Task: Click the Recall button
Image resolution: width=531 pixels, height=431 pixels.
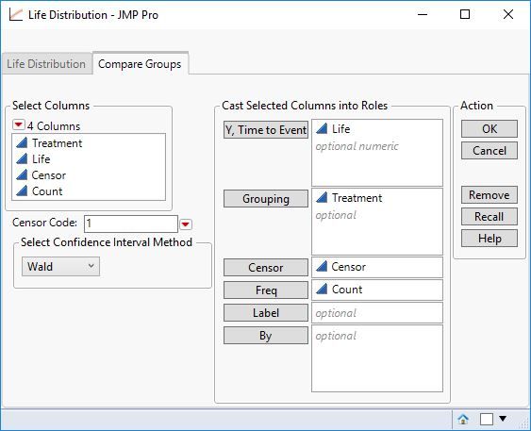Action: coord(490,216)
